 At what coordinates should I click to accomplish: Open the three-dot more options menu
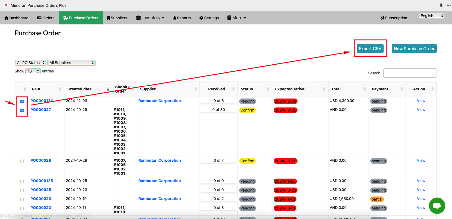448,5
